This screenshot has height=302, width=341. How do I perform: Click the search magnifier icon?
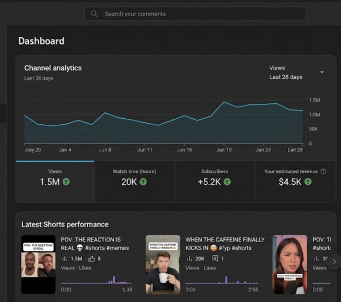pos(94,14)
